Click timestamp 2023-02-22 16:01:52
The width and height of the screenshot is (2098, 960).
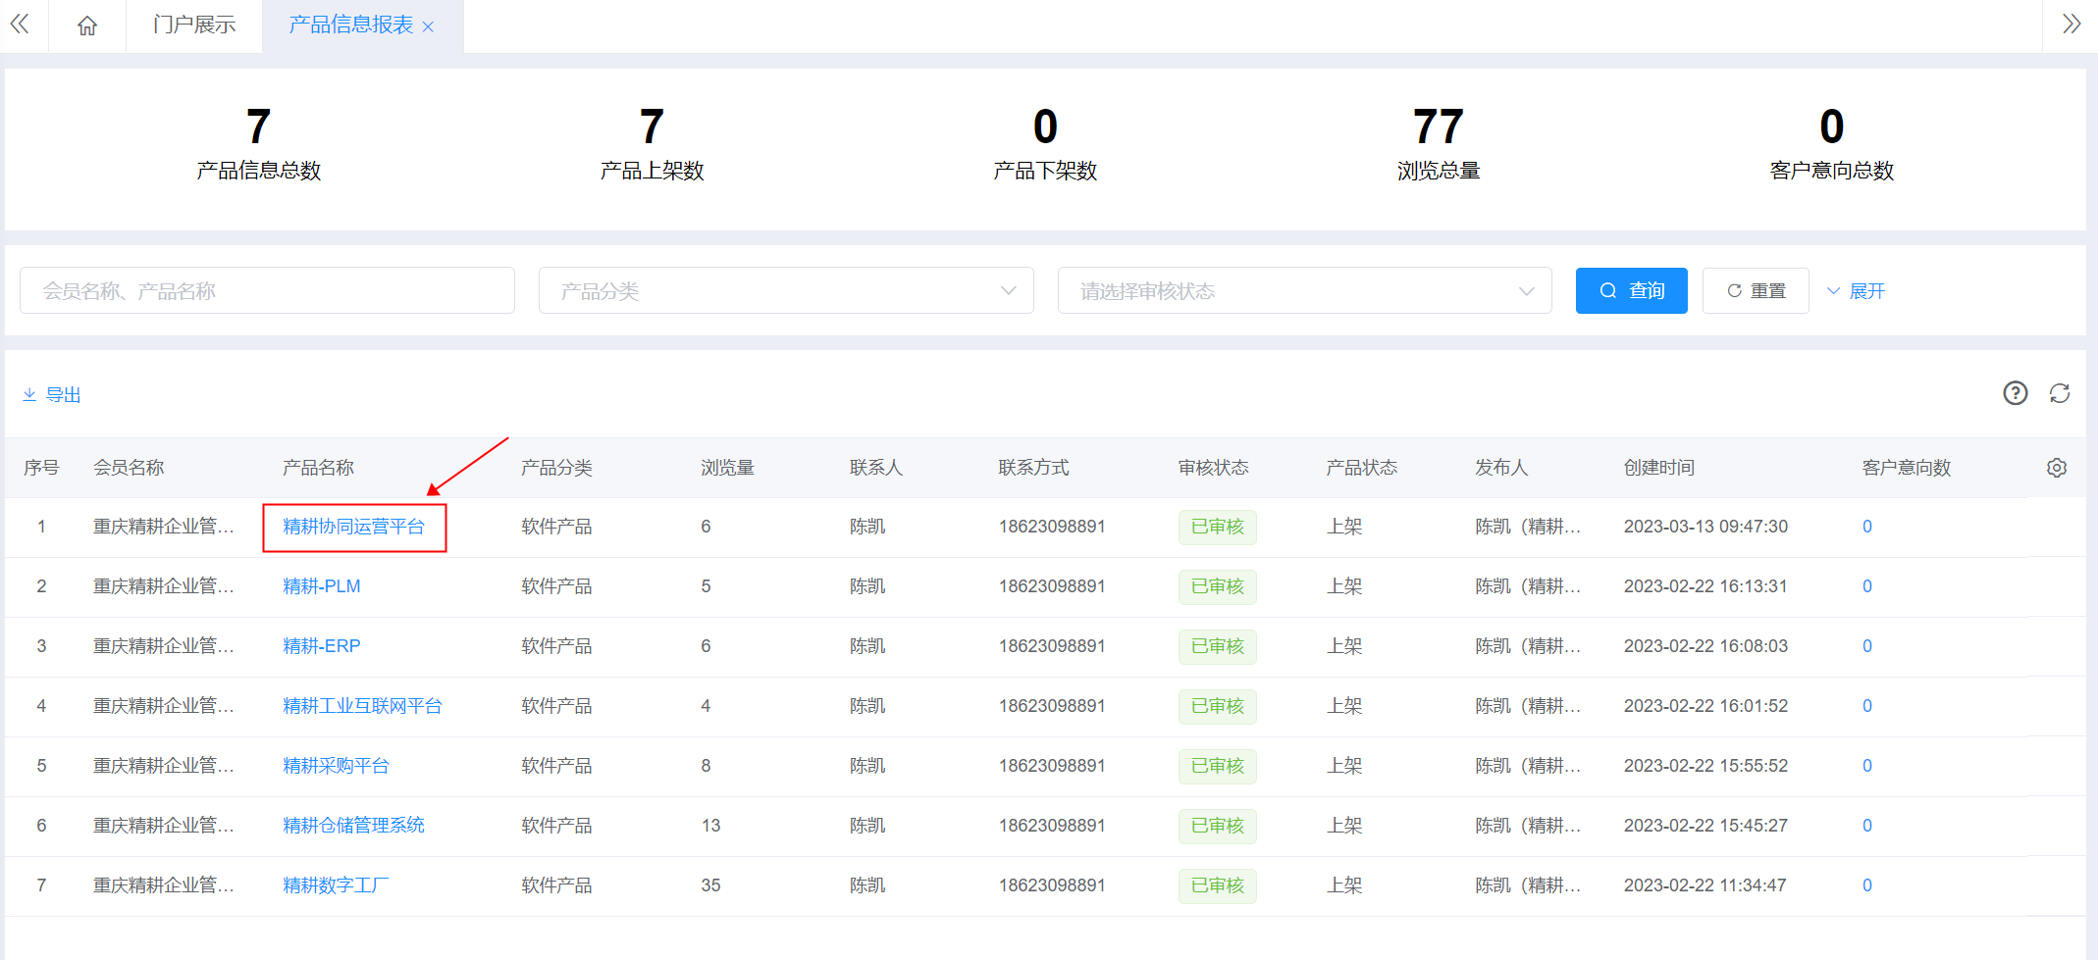(1705, 706)
